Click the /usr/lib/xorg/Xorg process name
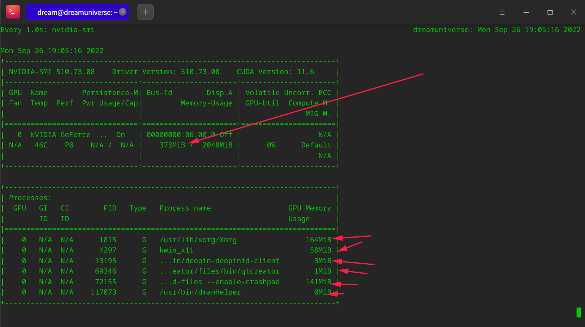Screen dimensions: 585x327 tap(198, 240)
